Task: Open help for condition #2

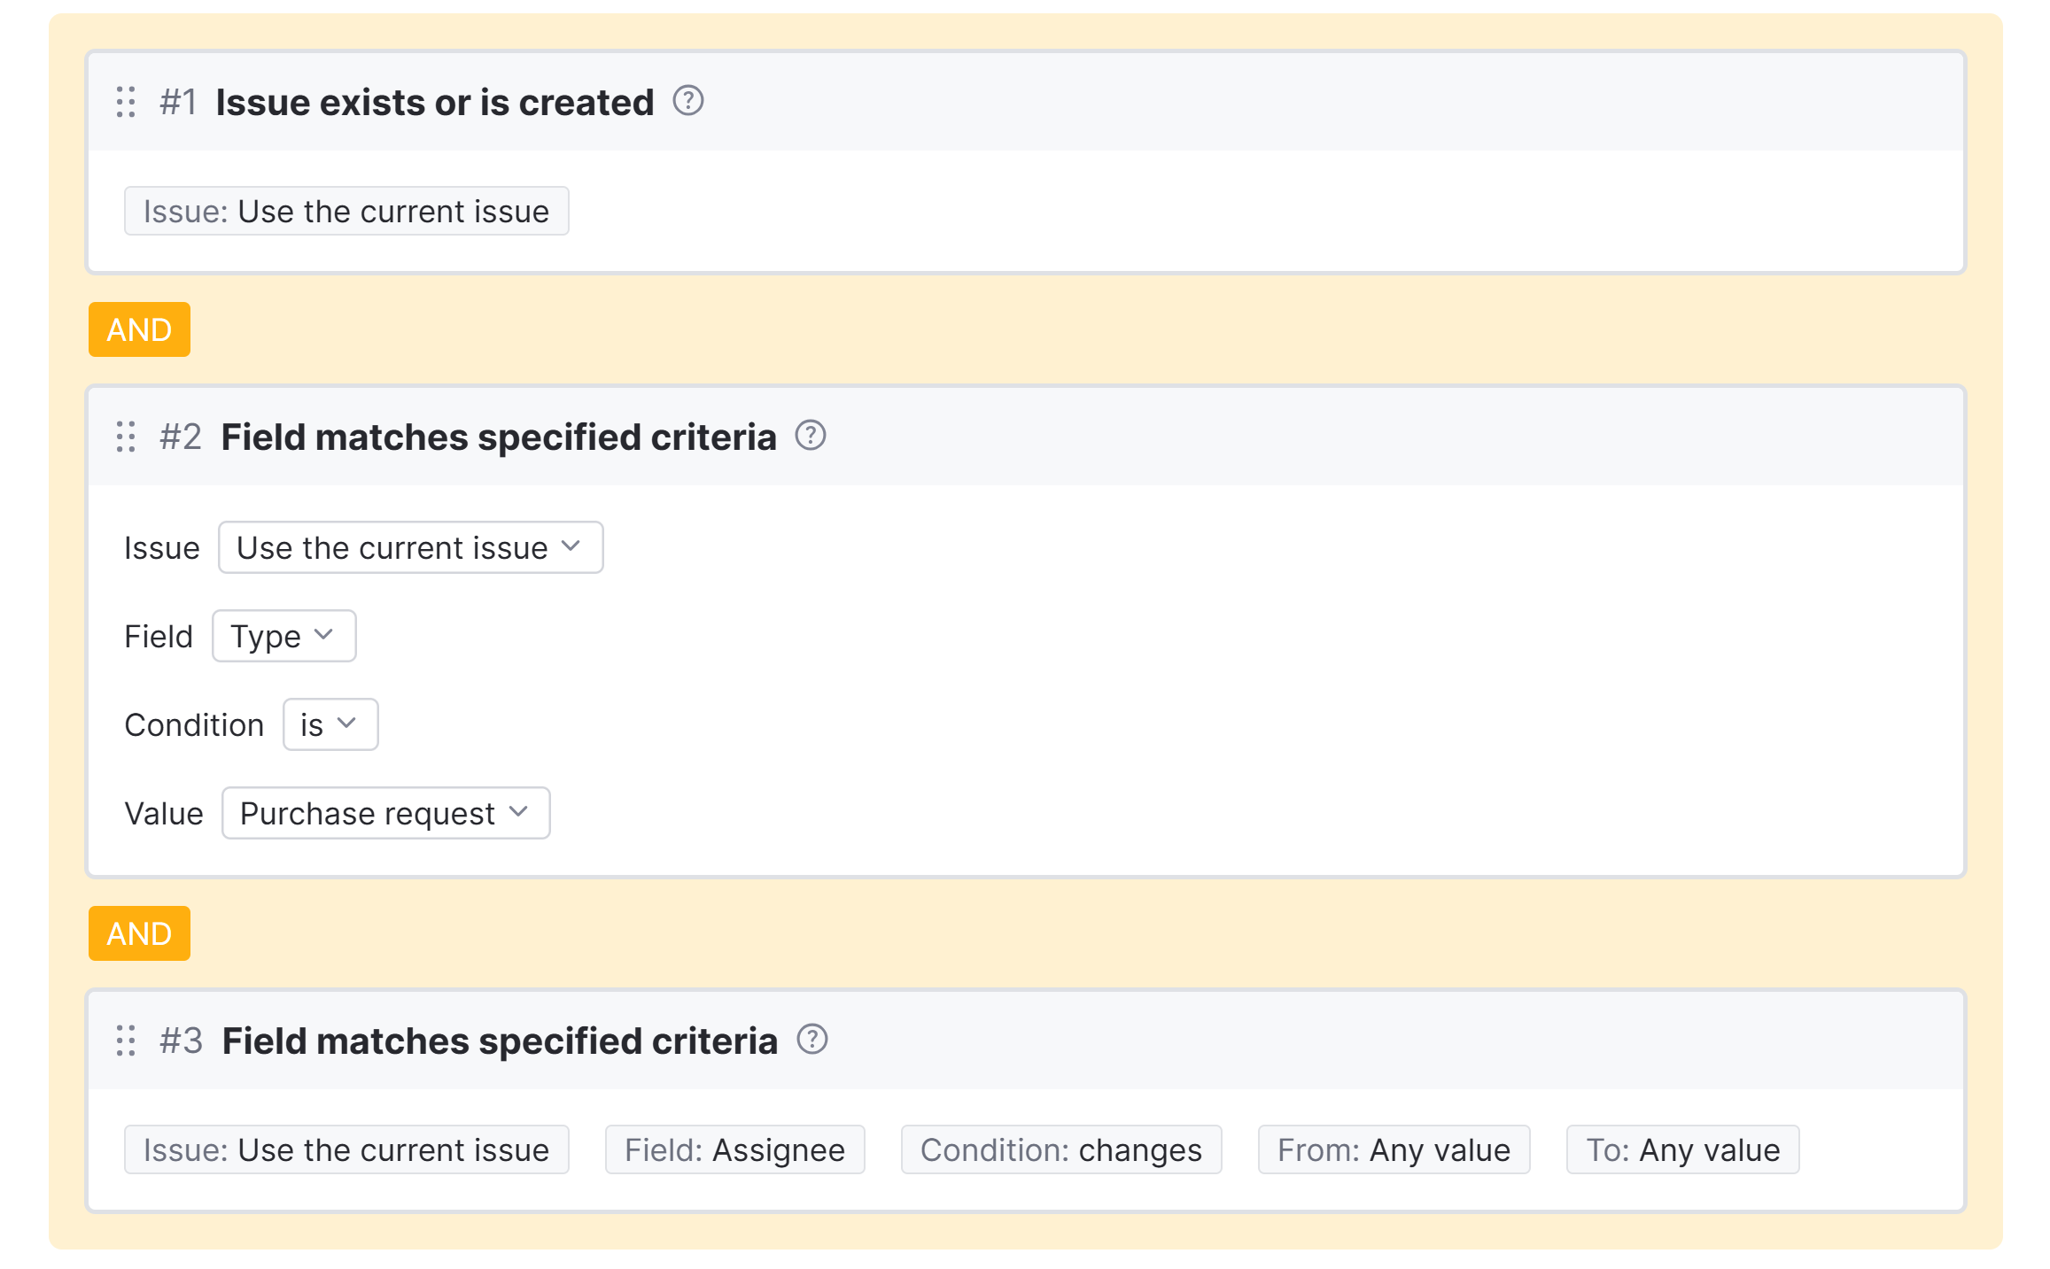Action: 812,435
